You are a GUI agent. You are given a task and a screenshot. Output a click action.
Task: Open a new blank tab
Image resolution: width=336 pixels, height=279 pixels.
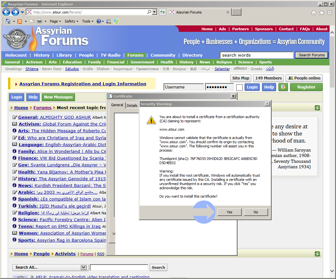[x=237, y=12]
